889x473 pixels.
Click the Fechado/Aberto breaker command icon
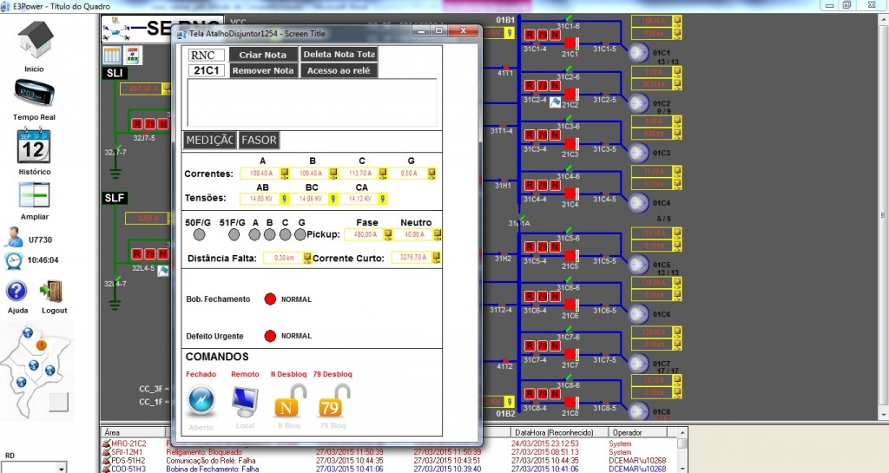201,402
